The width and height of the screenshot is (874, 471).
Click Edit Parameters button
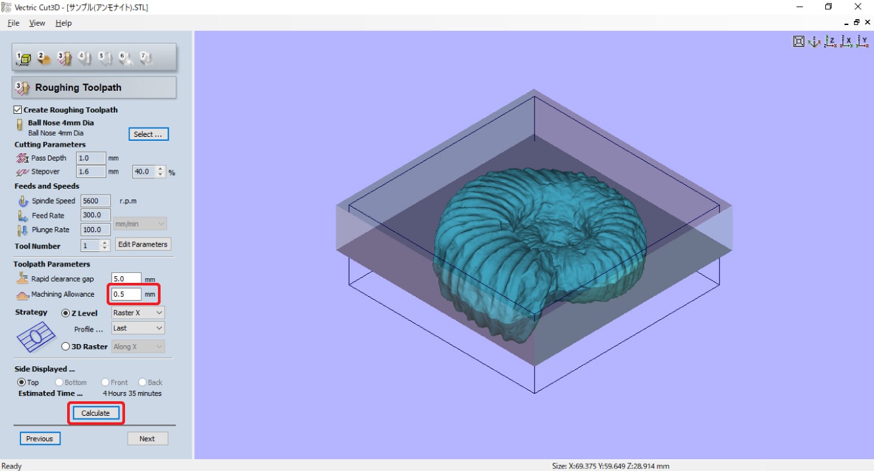pyautogui.click(x=143, y=244)
